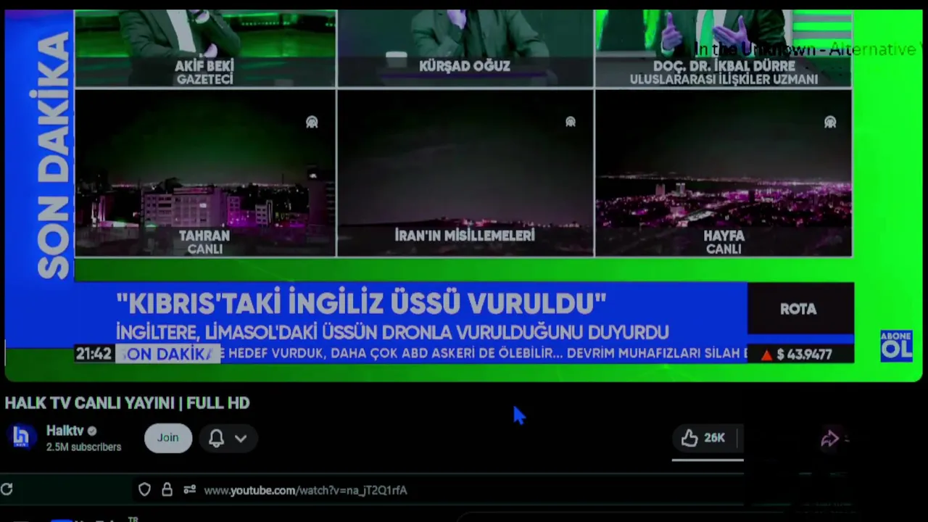Open site permissions icon in address bar
Image resolution: width=928 pixels, height=522 pixels.
[190, 490]
